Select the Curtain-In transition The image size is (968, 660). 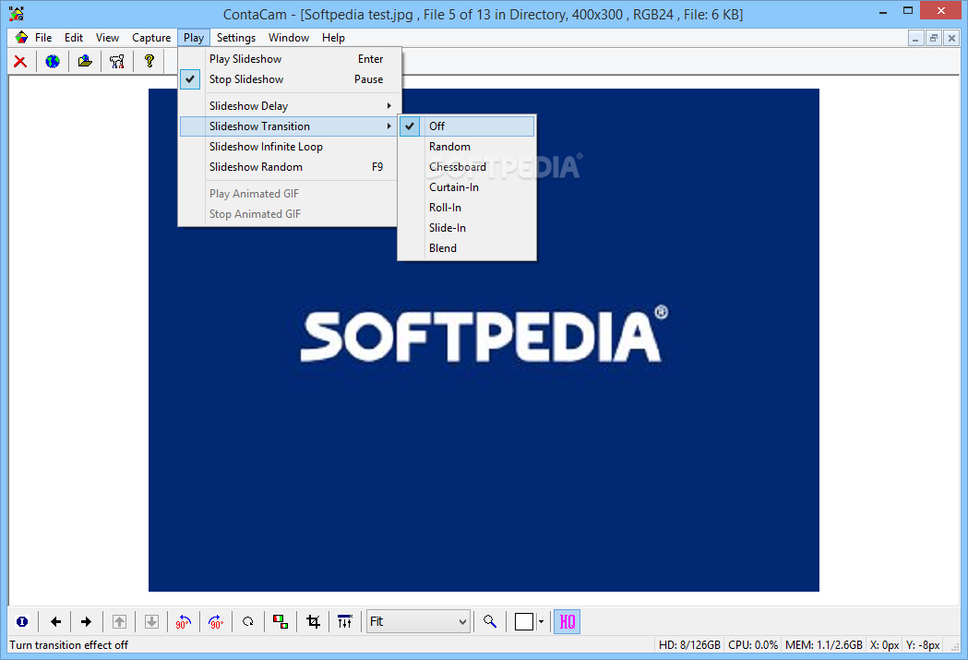467,187
